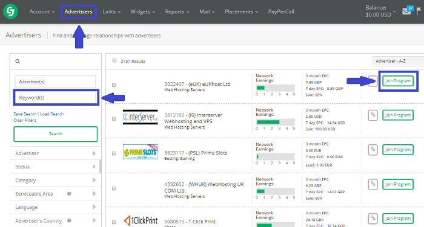
Task: Click the Interserver network earnings bar
Action: coord(276,122)
